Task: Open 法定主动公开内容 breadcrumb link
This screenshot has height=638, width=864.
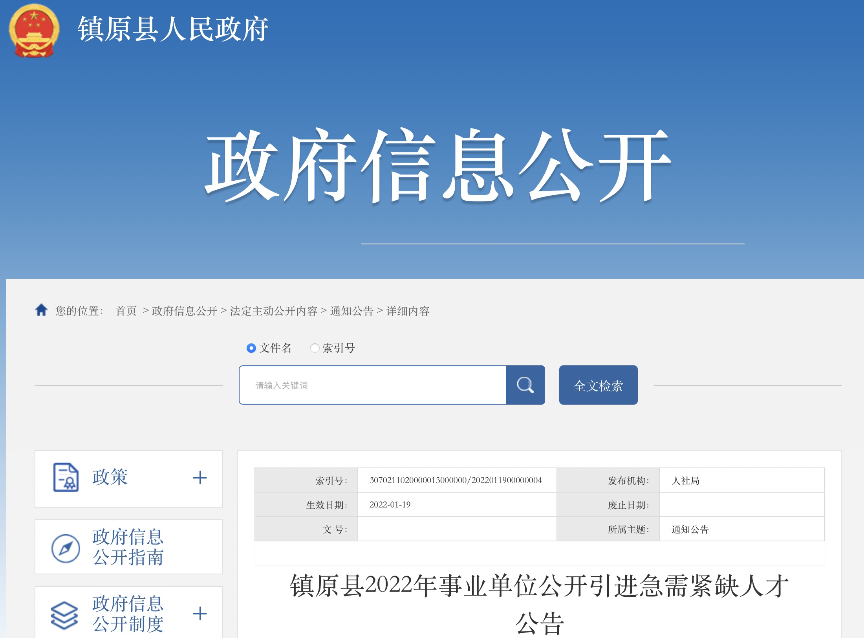Action: point(274,311)
